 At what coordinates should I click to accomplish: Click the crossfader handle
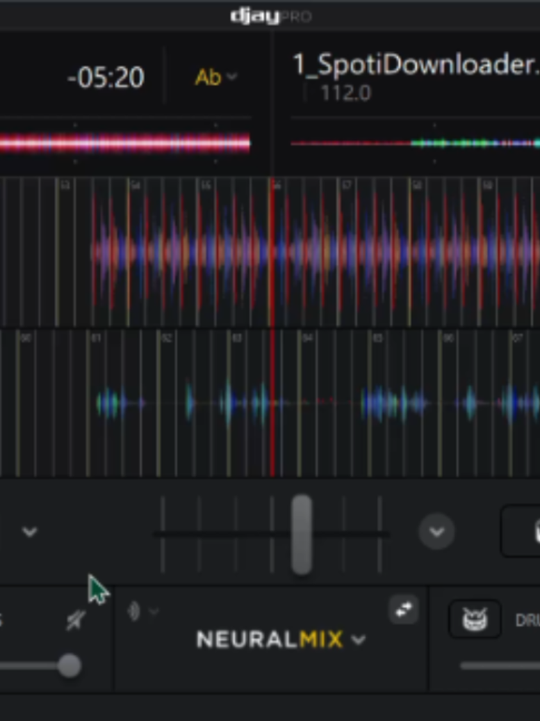click(302, 534)
